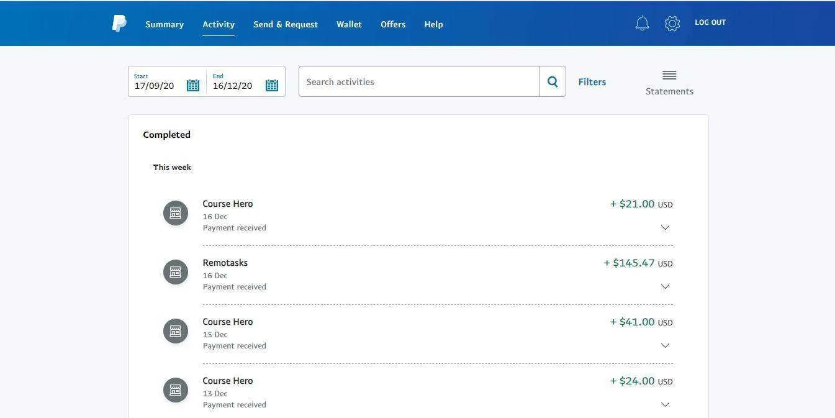This screenshot has height=418, width=835.
Task: Click the + $145.47 USD amount
Action: pyautogui.click(x=638, y=263)
